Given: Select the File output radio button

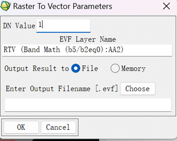Looking at the screenshot, I should 76,68.
